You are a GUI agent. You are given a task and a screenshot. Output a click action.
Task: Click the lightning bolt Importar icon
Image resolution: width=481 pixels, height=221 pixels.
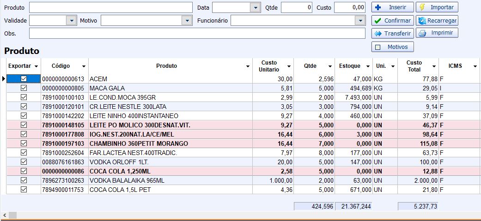click(422, 7)
